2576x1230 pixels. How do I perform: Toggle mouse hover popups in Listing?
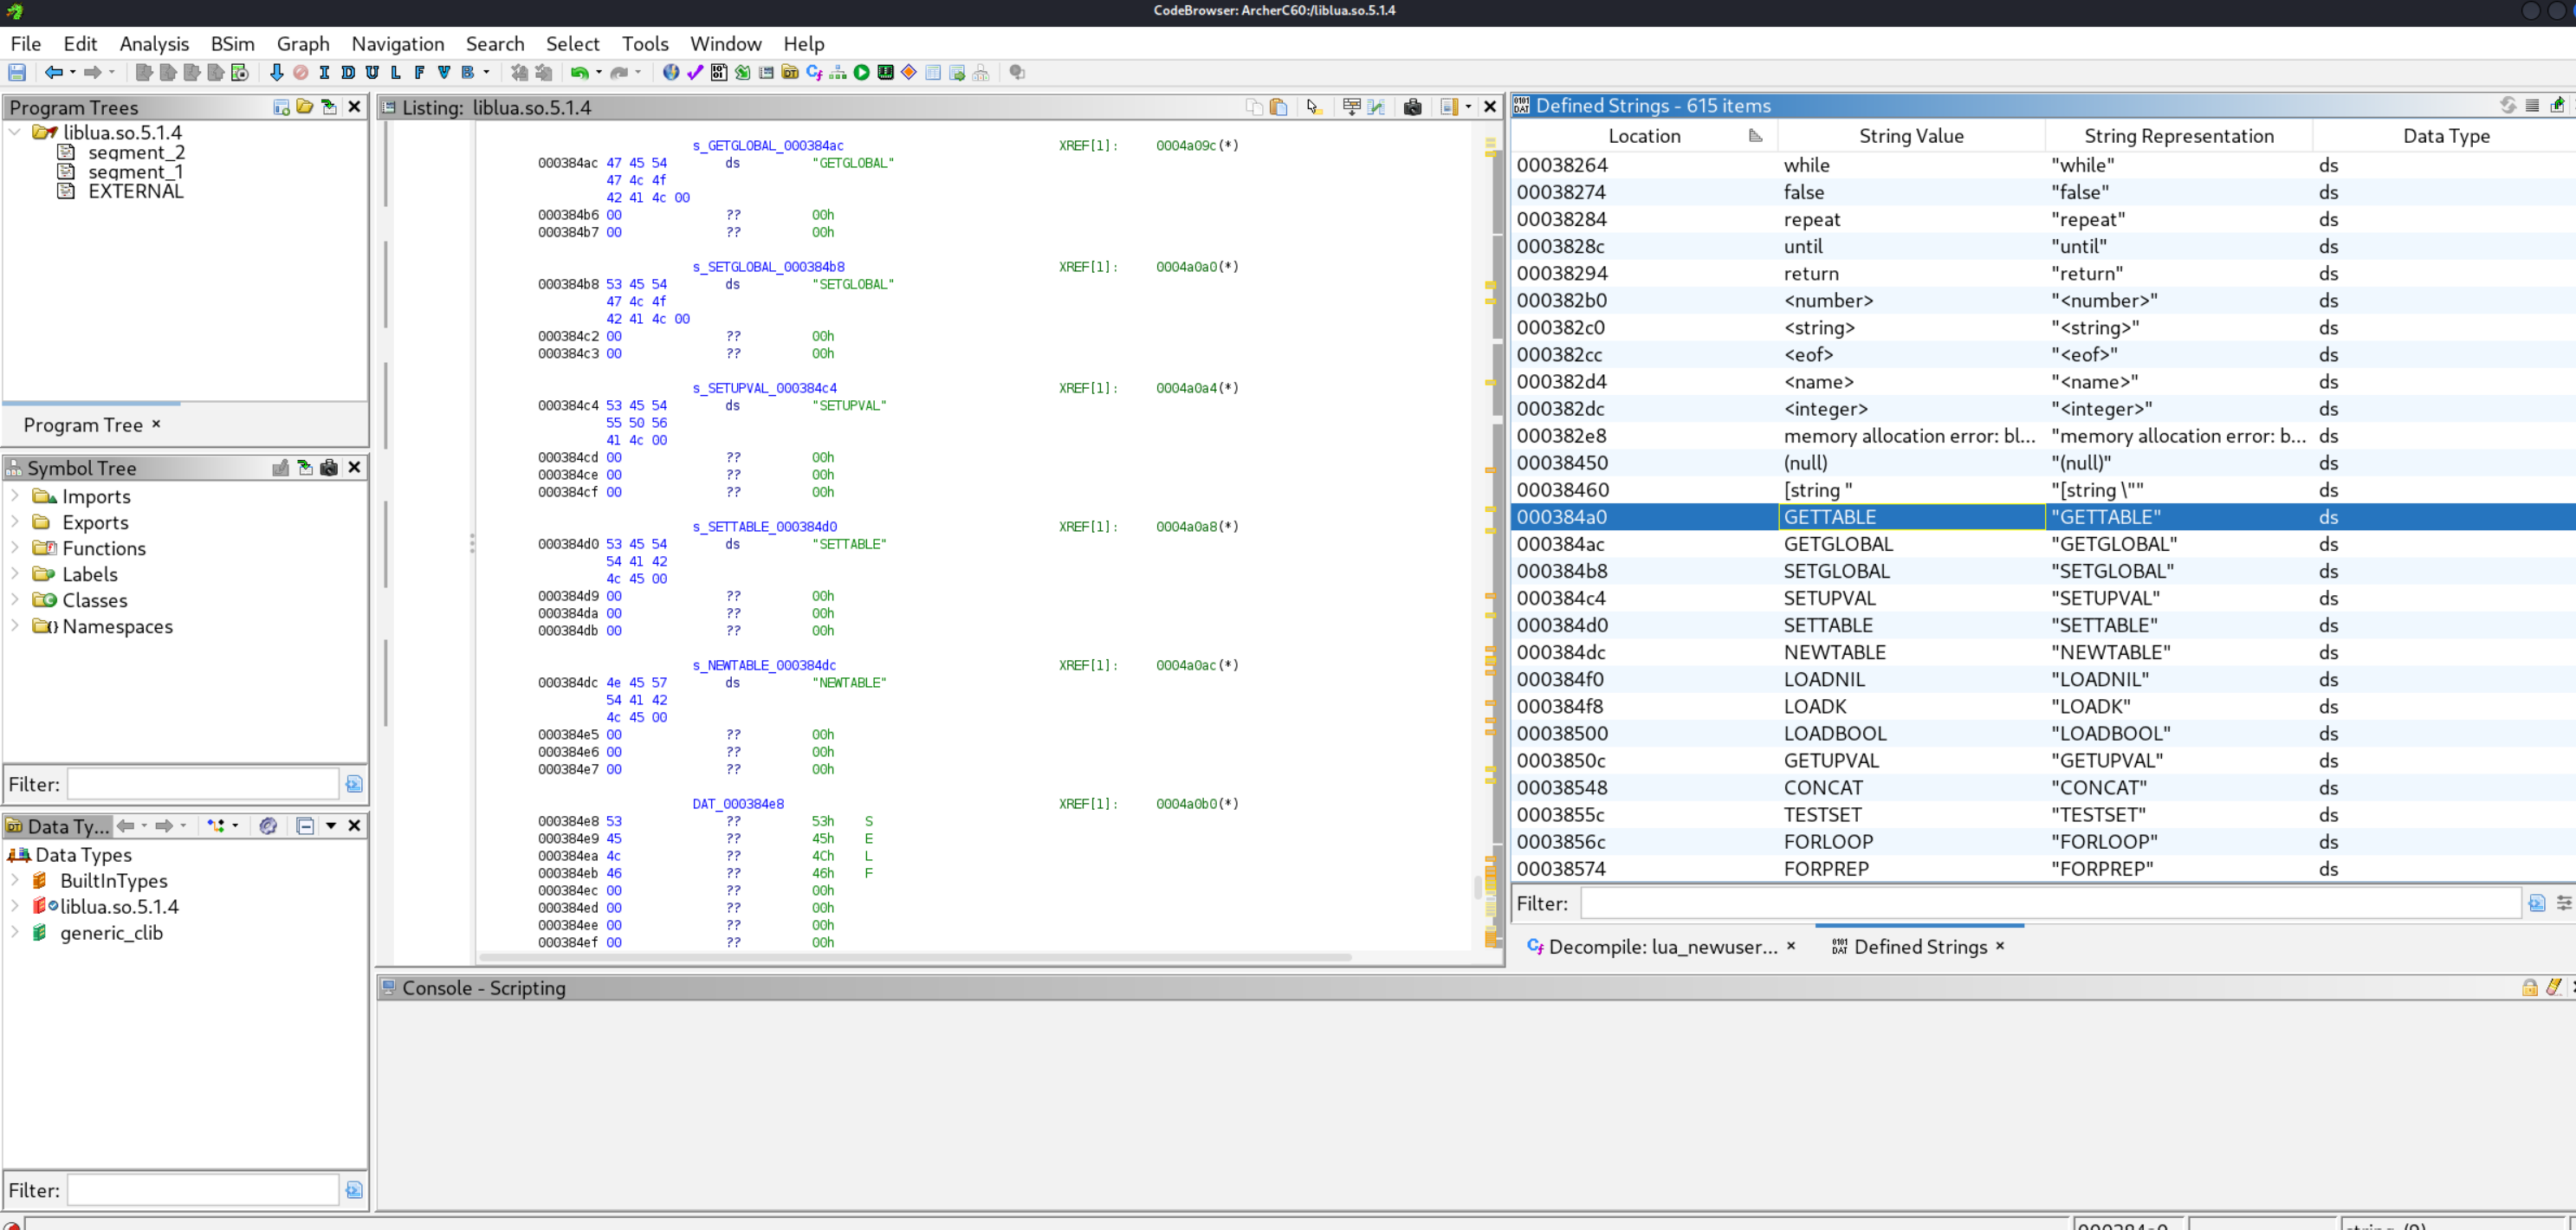pos(1314,107)
